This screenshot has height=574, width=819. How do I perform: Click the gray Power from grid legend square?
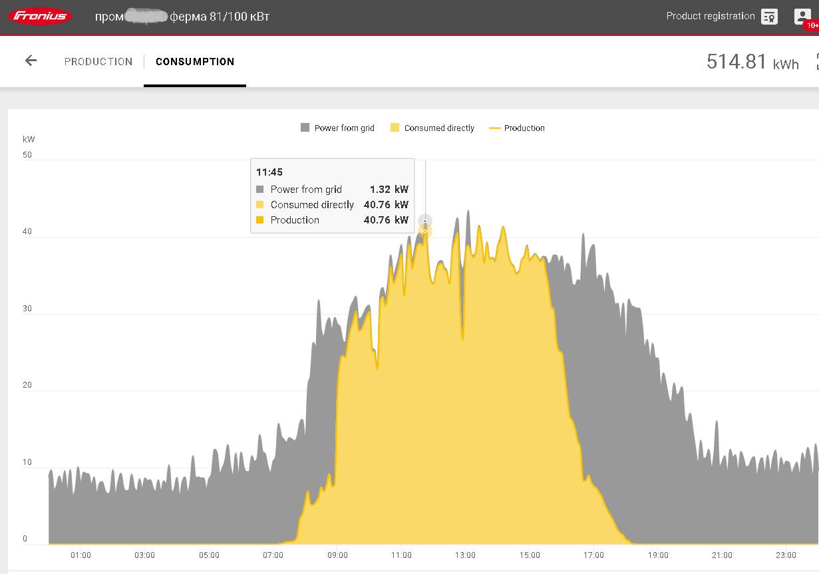click(305, 128)
